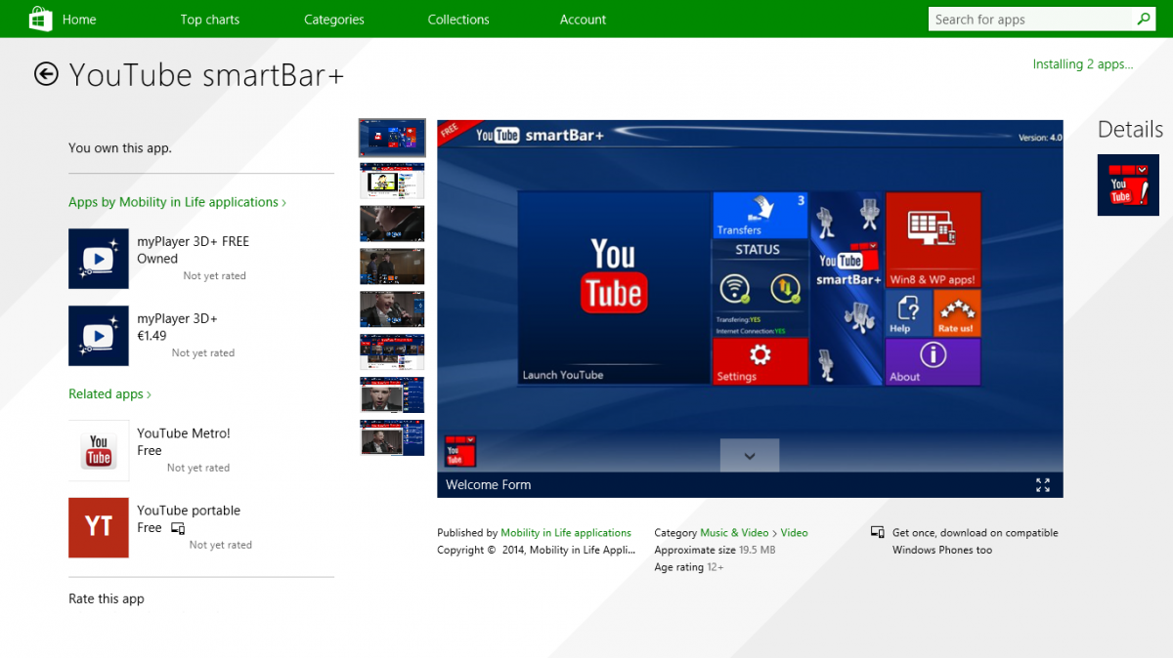This screenshot has height=658, width=1173.
Task: Click the transfer arrows status icon
Action: coord(785,289)
